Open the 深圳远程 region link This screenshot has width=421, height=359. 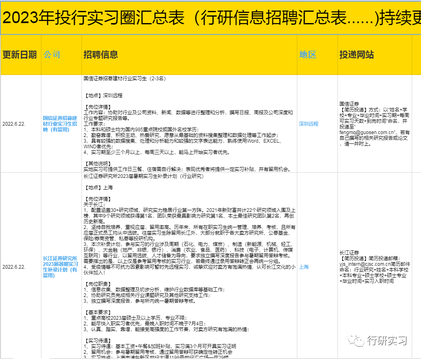click(309, 124)
